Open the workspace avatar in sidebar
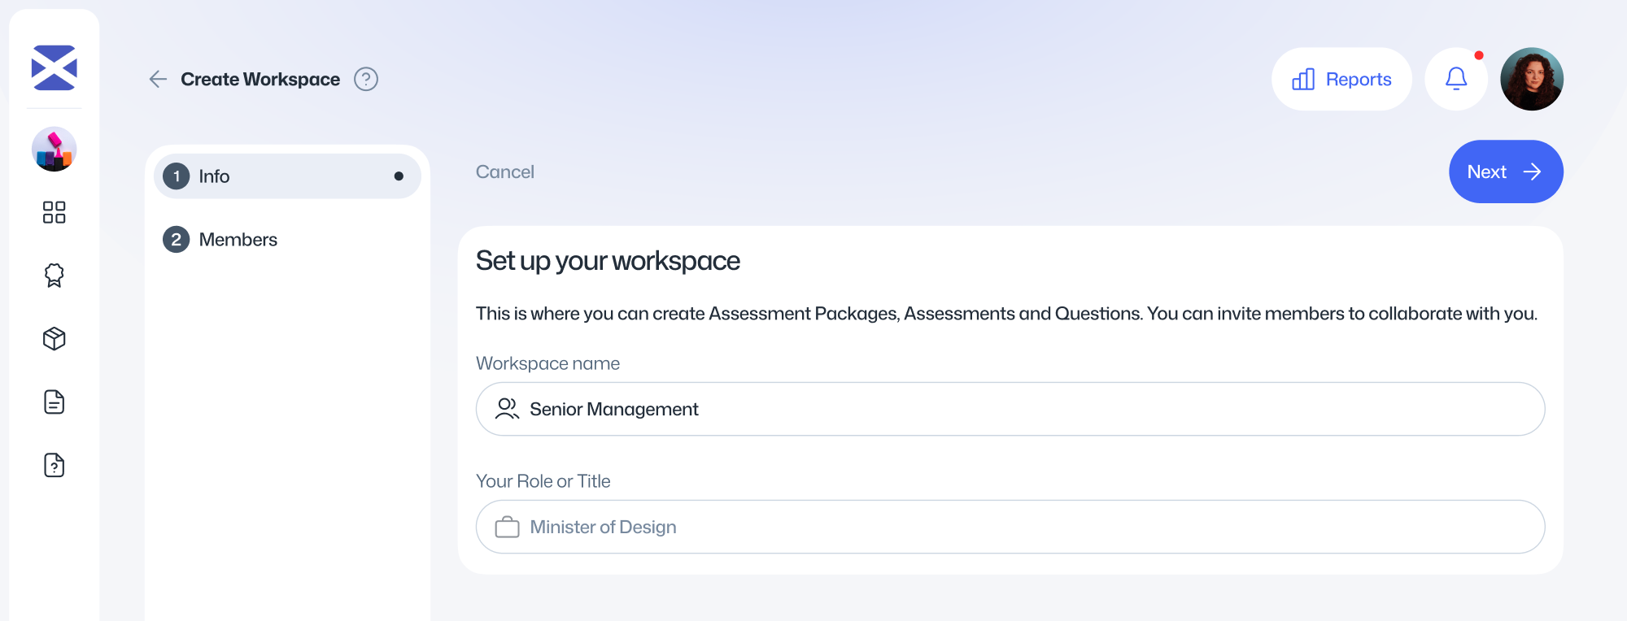Screen dimensions: 1627x621 pyautogui.click(x=54, y=149)
